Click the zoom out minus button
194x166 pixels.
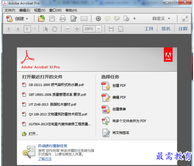point(68,29)
